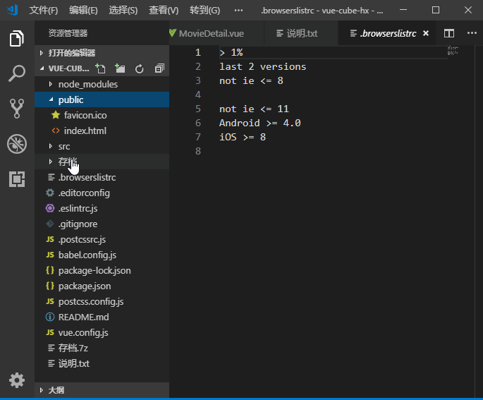This screenshot has height=400, width=483.
Task: Expand the 存档 folder
Action: pos(102,162)
